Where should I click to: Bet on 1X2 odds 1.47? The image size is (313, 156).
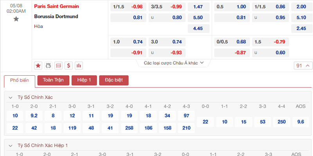199,7
